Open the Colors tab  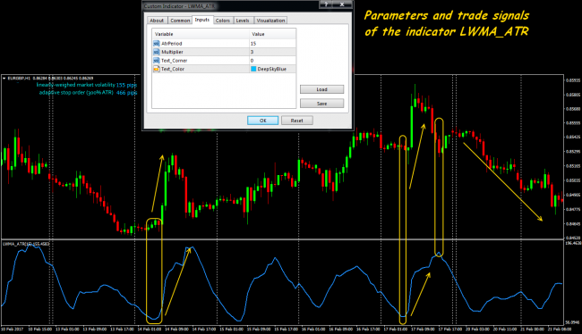(x=223, y=21)
